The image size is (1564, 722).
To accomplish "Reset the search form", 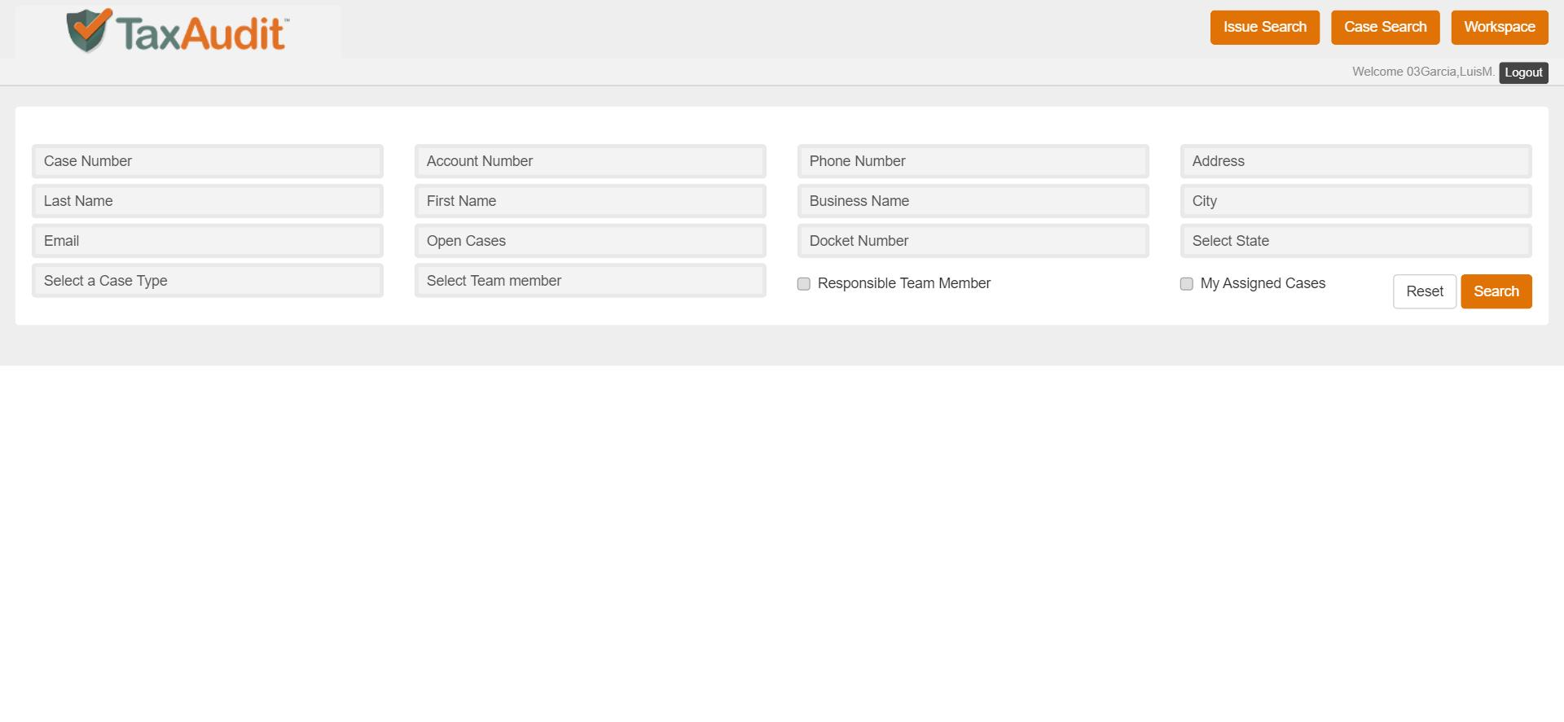I will tap(1425, 291).
